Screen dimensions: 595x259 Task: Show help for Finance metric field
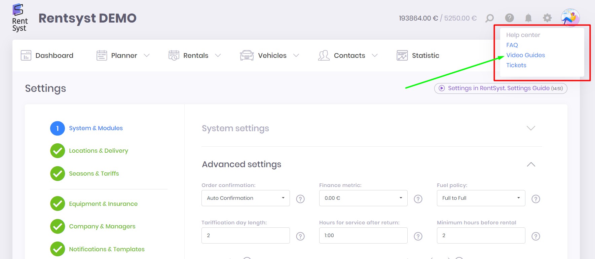point(418,199)
